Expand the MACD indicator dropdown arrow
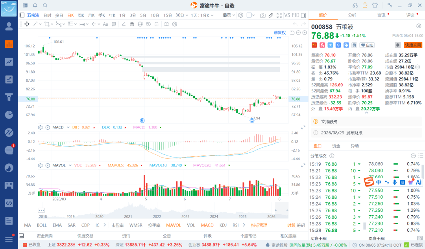This screenshot has height=249, width=425. pyautogui.click(x=68, y=127)
